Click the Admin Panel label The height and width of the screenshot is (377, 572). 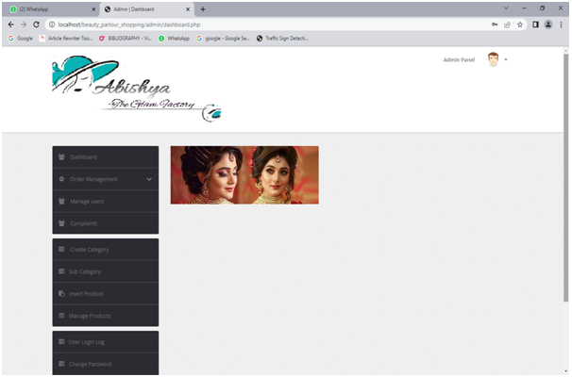click(x=459, y=59)
